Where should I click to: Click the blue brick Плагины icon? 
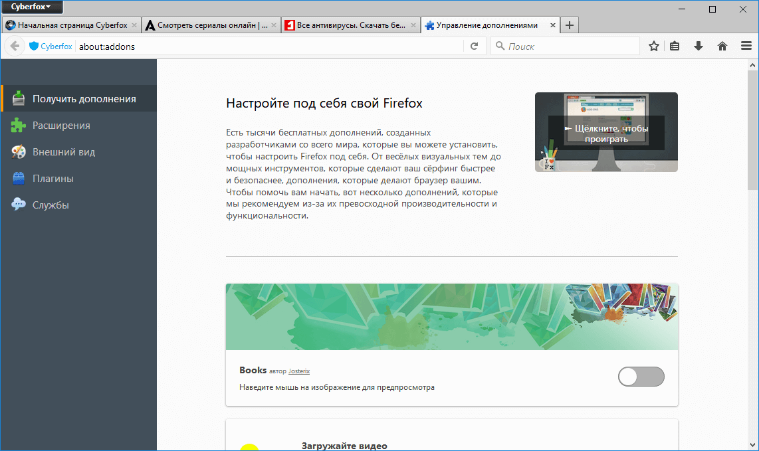(x=19, y=179)
